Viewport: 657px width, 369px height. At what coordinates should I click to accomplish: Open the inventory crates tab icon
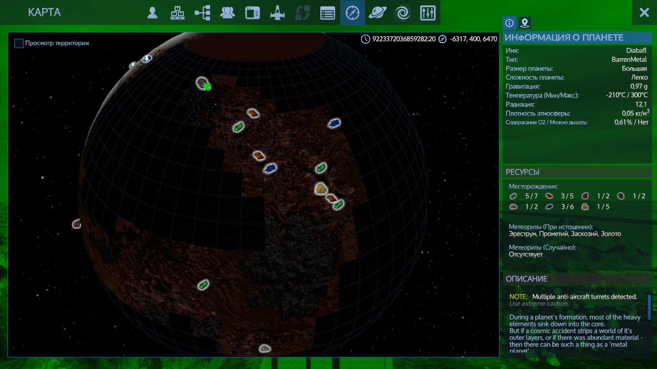click(x=177, y=13)
